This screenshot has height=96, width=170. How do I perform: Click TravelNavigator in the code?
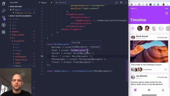pyautogui.click(x=82, y=62)
